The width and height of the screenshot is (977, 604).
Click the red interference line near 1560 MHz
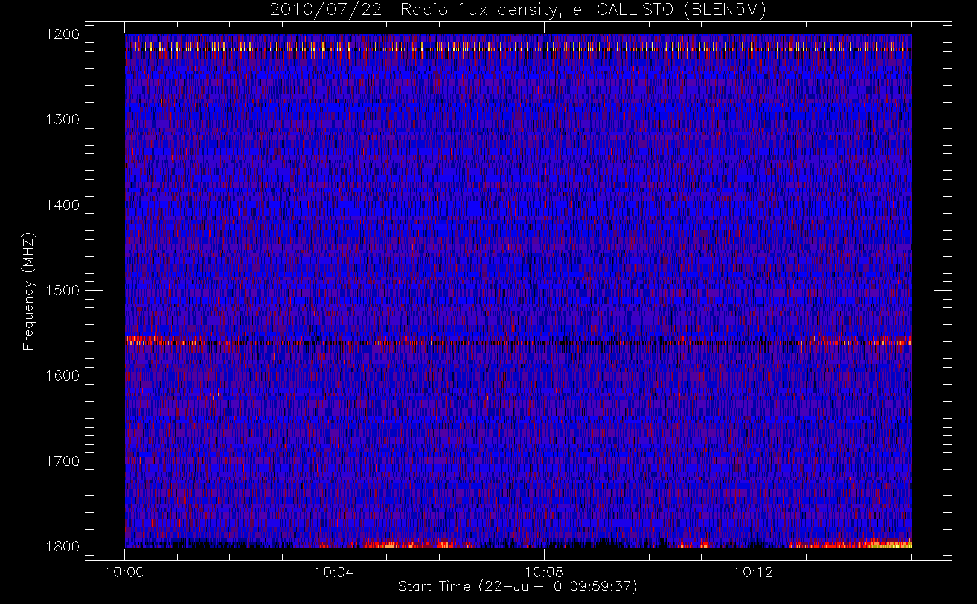click(x=518, y=343)
